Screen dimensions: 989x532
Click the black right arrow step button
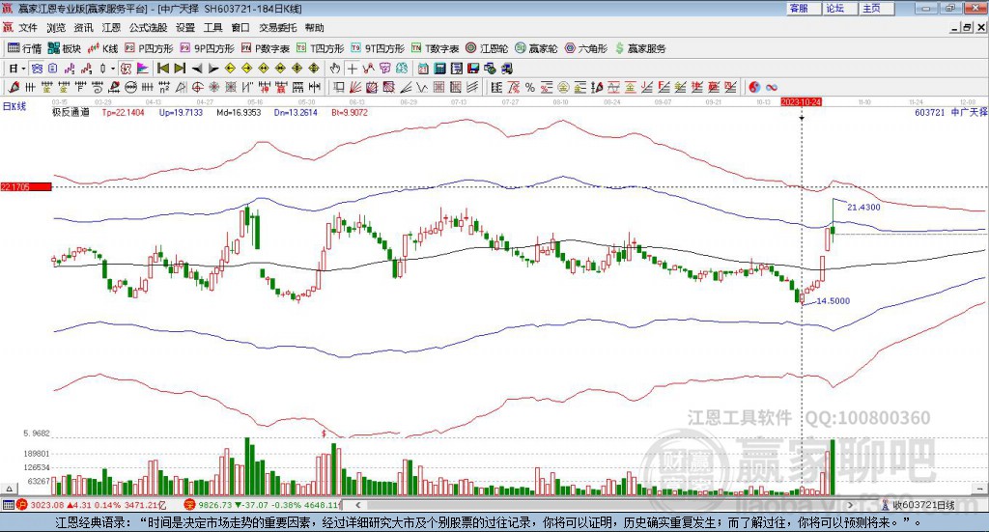pos(213,69)
